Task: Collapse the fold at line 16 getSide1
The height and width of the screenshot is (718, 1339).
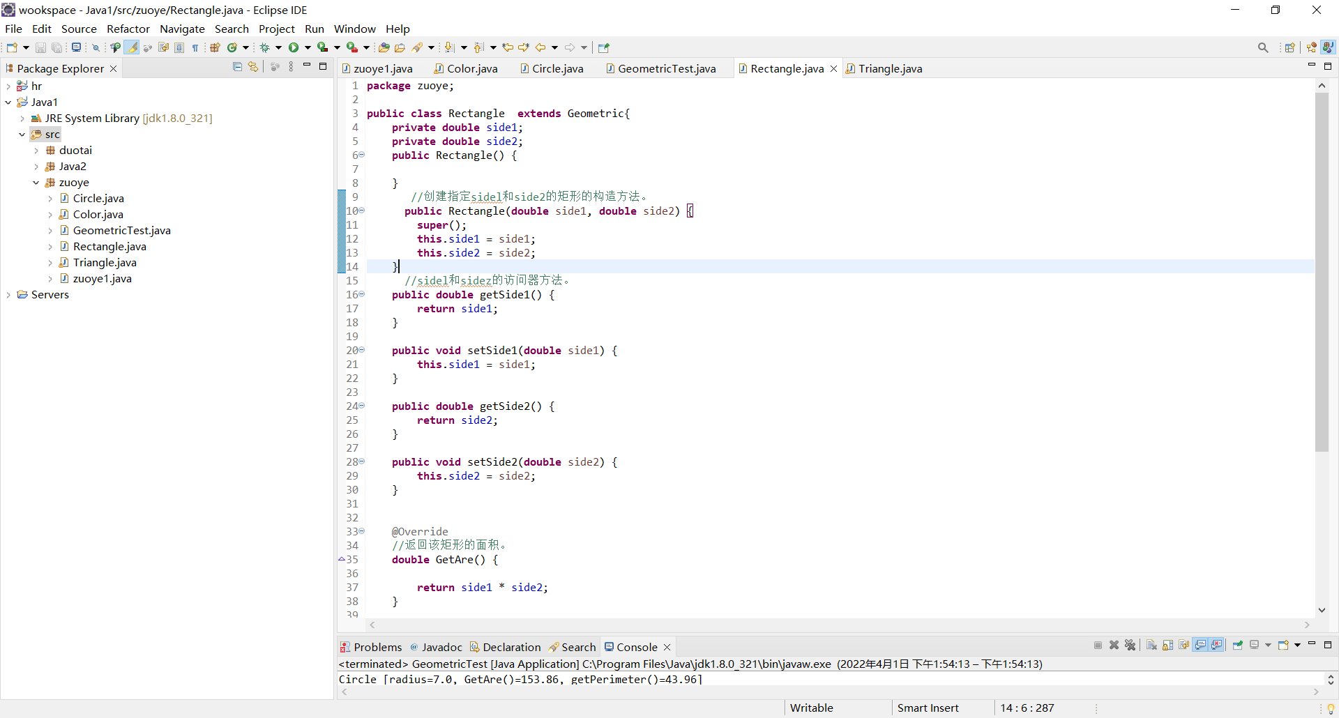Action: point(362,294)
